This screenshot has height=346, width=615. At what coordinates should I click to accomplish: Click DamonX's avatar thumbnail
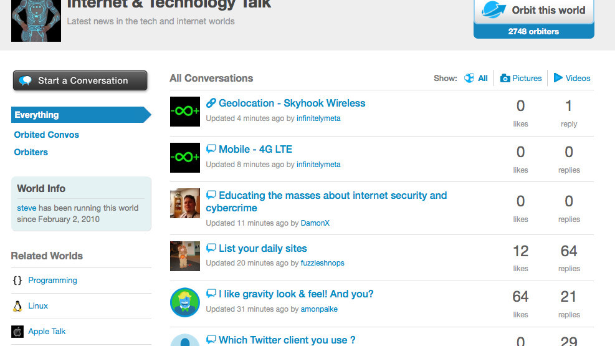click(185, 203)
